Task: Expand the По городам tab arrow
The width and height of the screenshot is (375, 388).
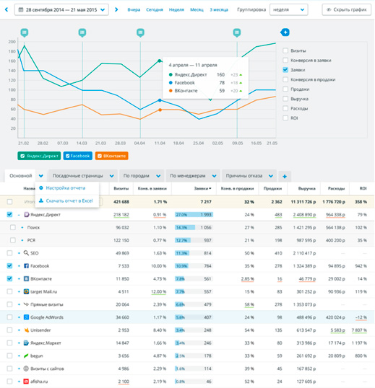Action: coord(158,176)
